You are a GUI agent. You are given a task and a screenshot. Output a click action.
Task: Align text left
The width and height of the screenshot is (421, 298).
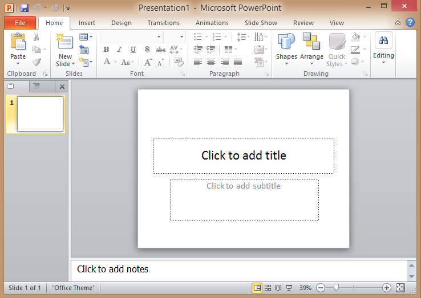coord(198,62)
